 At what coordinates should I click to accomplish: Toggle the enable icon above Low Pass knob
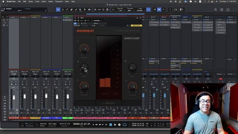point(126,80)
